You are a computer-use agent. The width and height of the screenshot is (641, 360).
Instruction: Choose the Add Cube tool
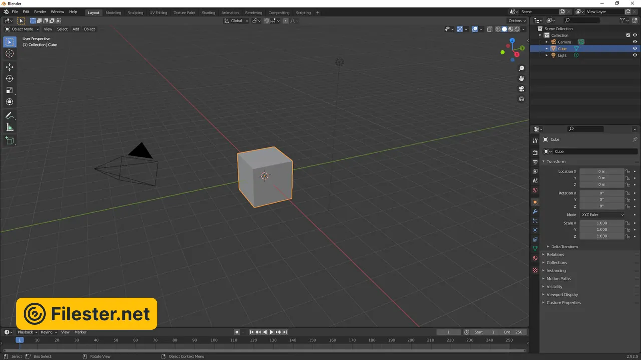coord(9,141)
